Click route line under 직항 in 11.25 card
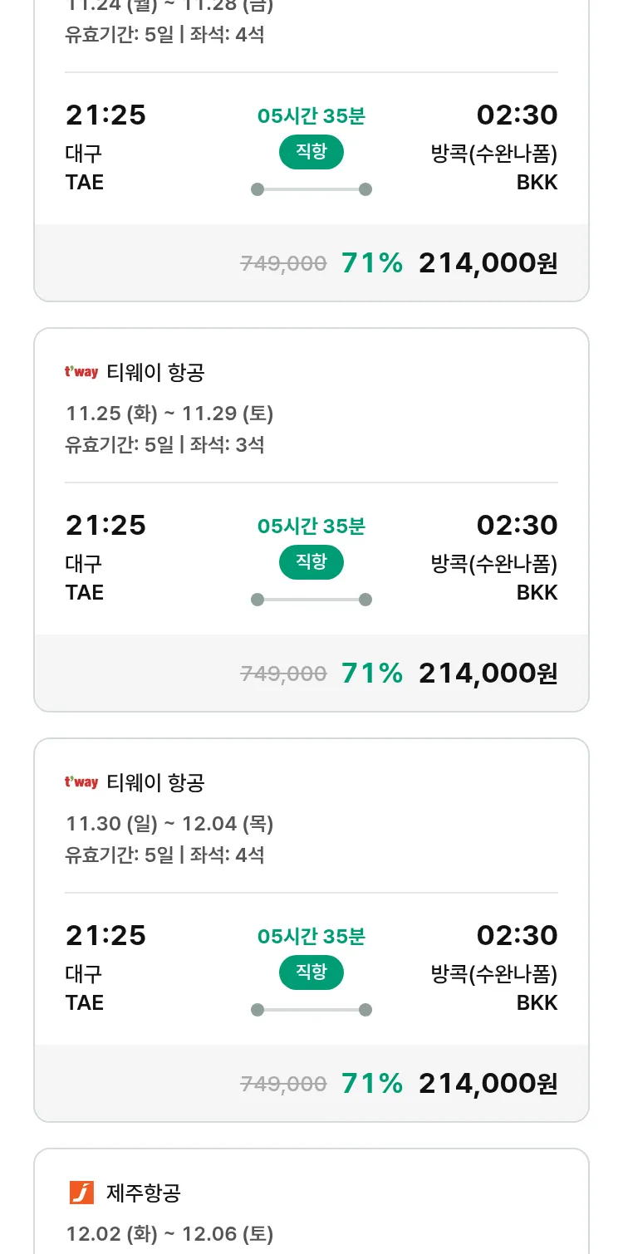This screenshot has height=1254, width=623. point(311,600)
